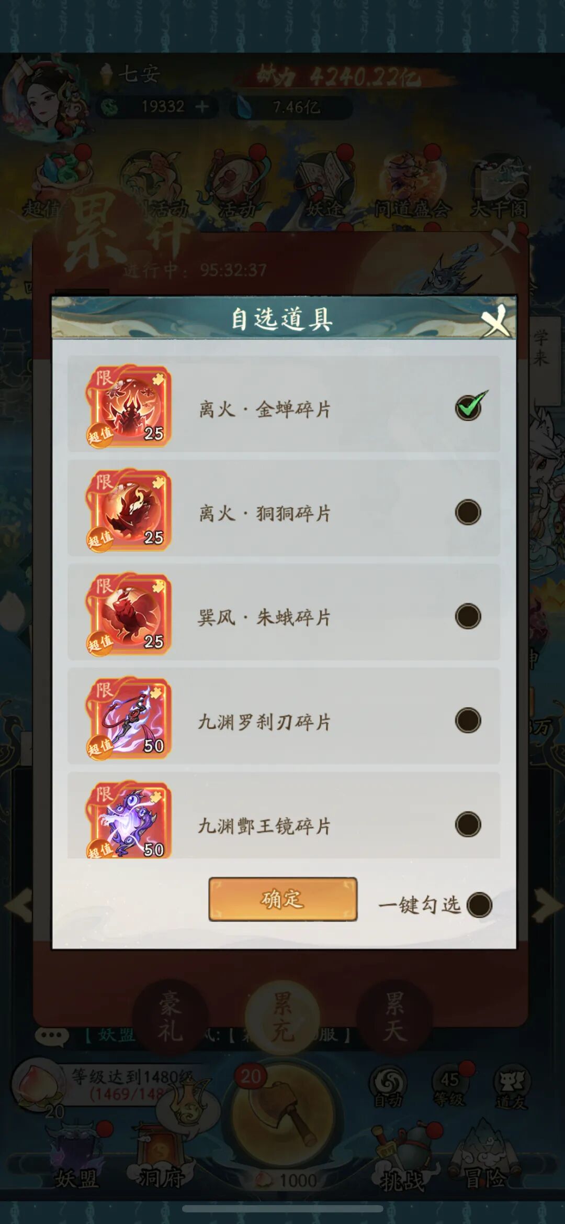Image resolution: width=565 pixels, height=1224 pixels.
Task: Close the 自选道具 dialog
Action: (496, 319)
